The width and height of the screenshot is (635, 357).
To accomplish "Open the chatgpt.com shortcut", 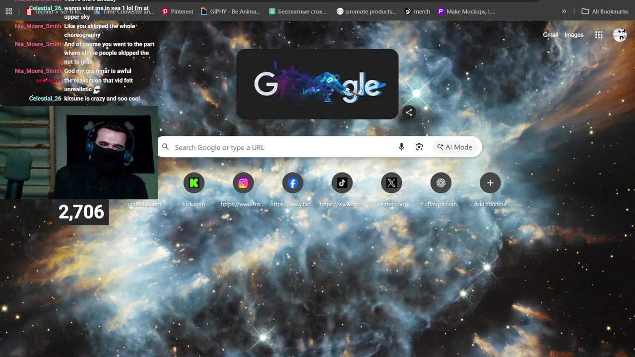I will (x=441, y=183).
